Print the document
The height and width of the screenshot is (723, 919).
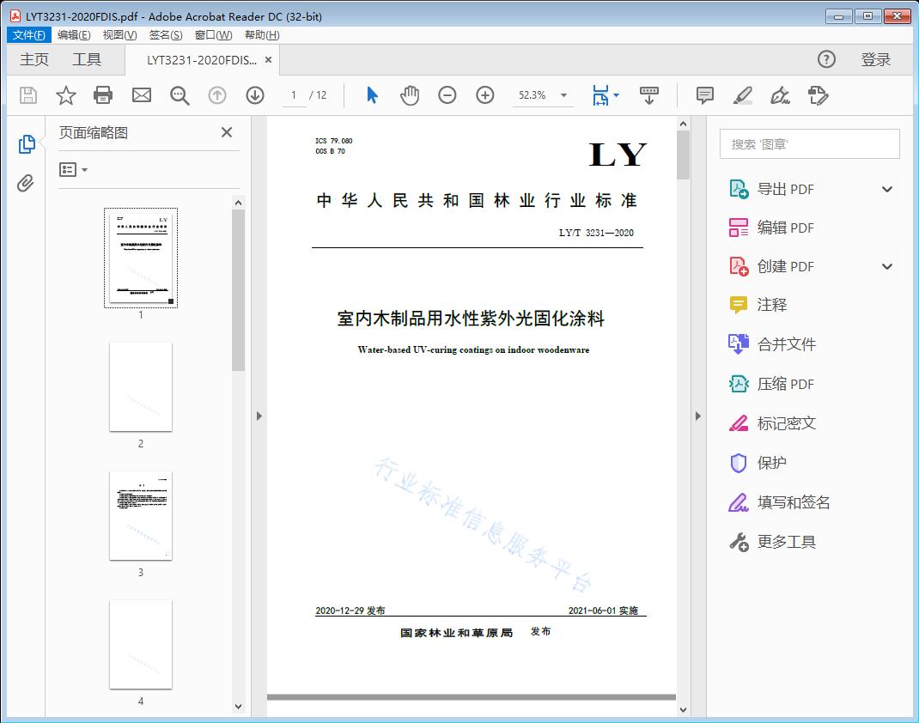point(103,95)
